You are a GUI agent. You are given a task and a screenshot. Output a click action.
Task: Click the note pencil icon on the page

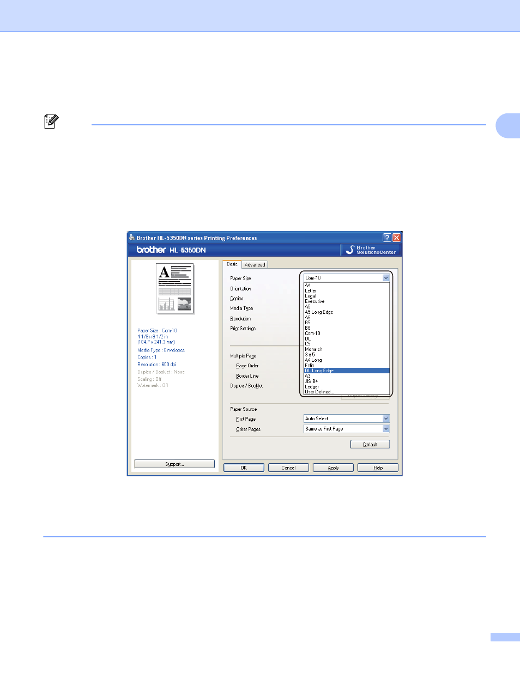point(51,121)
